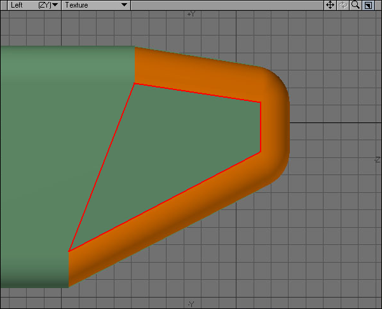Open the Texture display mode dropdown
The height and width of the screenshot is (309, 382).
coord(96,5)
